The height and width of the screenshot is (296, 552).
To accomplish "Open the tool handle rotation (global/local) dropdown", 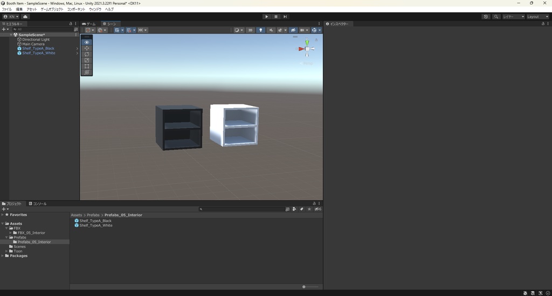I will click(x=102, y=30).
